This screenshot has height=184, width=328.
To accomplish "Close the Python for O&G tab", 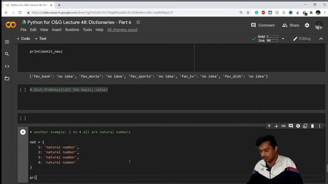I will (x=51, y=5).
